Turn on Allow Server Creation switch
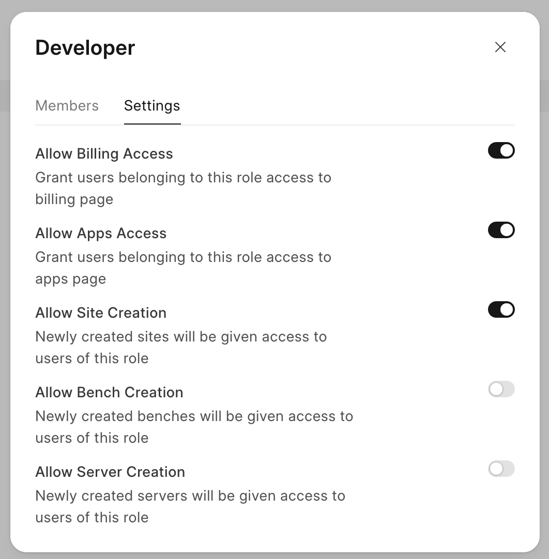The height and width of the screenshot is (559, 549). [x=501, y=469]
